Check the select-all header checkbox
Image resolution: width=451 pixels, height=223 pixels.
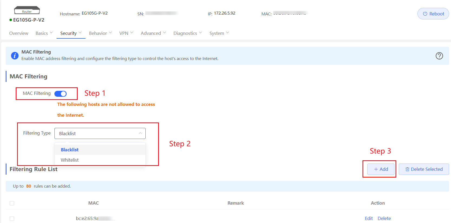(12, 203)
